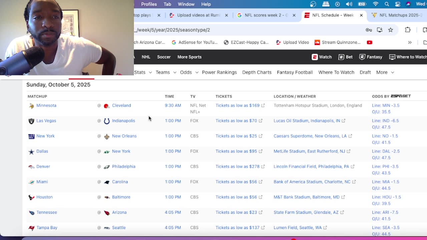Screen dimensions: 427x240
Task: Close the 'NFL Schedule - Week' tab
Action: coord(361,15)
